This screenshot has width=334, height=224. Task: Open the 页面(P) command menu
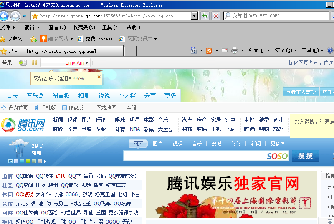point(259,50)
